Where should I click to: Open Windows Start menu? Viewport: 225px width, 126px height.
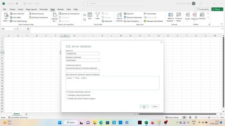(60, 122)
